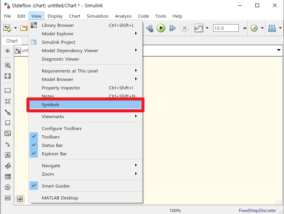284x214 pixels.
Task: Open the Analysis menu
Action: pos(123,16)
